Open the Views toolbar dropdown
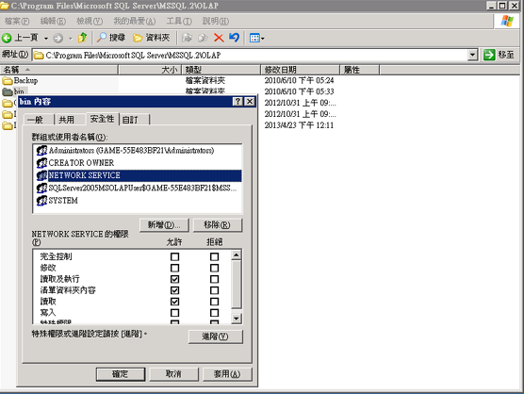This screenshot has width=524, height=394. (x=256, y=38)
